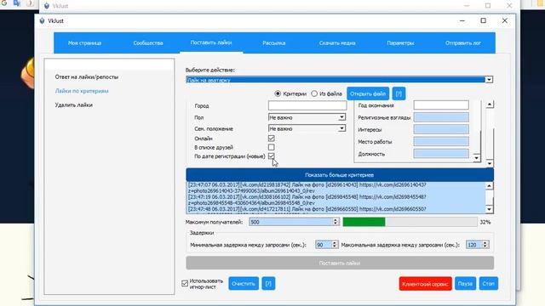Click the Интересы input field
The image size is (545, 306).
tap(441, 129)
